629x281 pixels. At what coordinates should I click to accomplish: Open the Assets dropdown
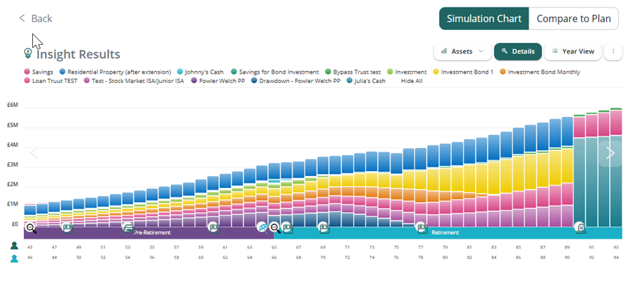(462, 52)
